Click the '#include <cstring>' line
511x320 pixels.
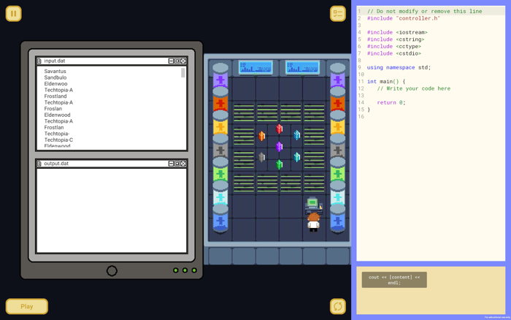tap(396, 39)
